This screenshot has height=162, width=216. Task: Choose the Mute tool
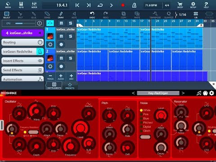[x=74, y=15]
